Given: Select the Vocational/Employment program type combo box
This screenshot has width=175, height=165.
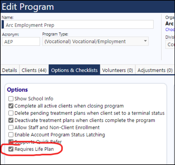Looking at the screenshot, I should click(95, 41).
